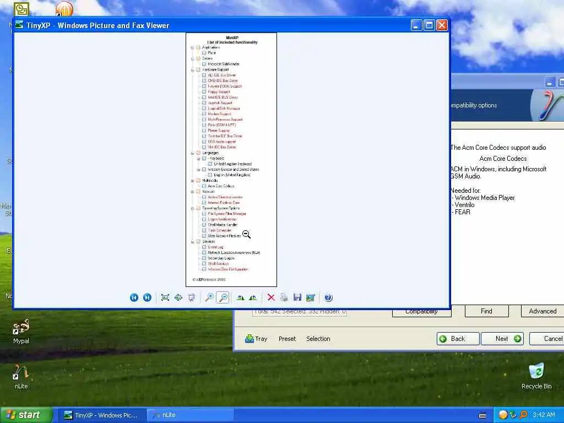Print the current picture
Viewport: 564px width, 423px height.
[x=284, y=297]
